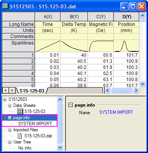Click the tree panel scrollbar thumb
Image resolution: width=148 pixels, height=153 pixels.
(60, 123)
